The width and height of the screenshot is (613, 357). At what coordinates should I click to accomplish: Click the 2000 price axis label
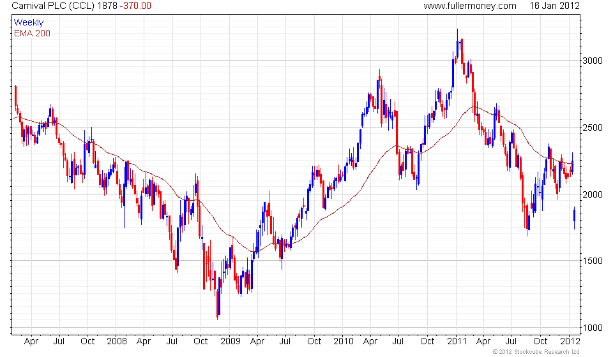pos(593,194)
